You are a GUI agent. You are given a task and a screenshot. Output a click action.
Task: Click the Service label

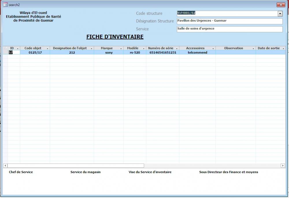142,29
